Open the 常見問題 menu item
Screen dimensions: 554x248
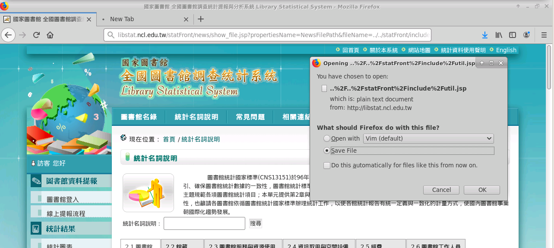point(250,117)
